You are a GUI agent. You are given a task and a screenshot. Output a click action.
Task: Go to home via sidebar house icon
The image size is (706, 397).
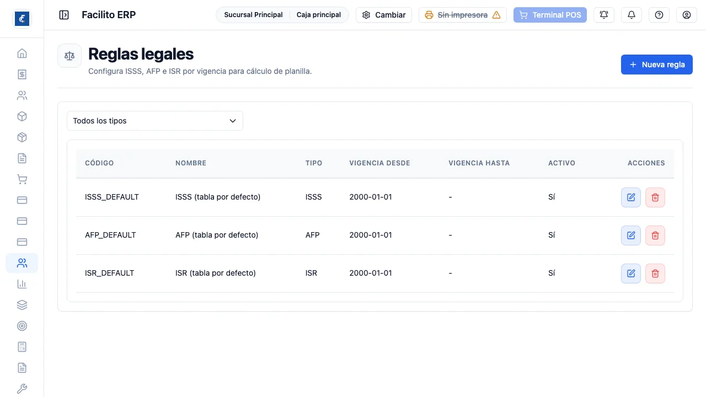[22, 53]
